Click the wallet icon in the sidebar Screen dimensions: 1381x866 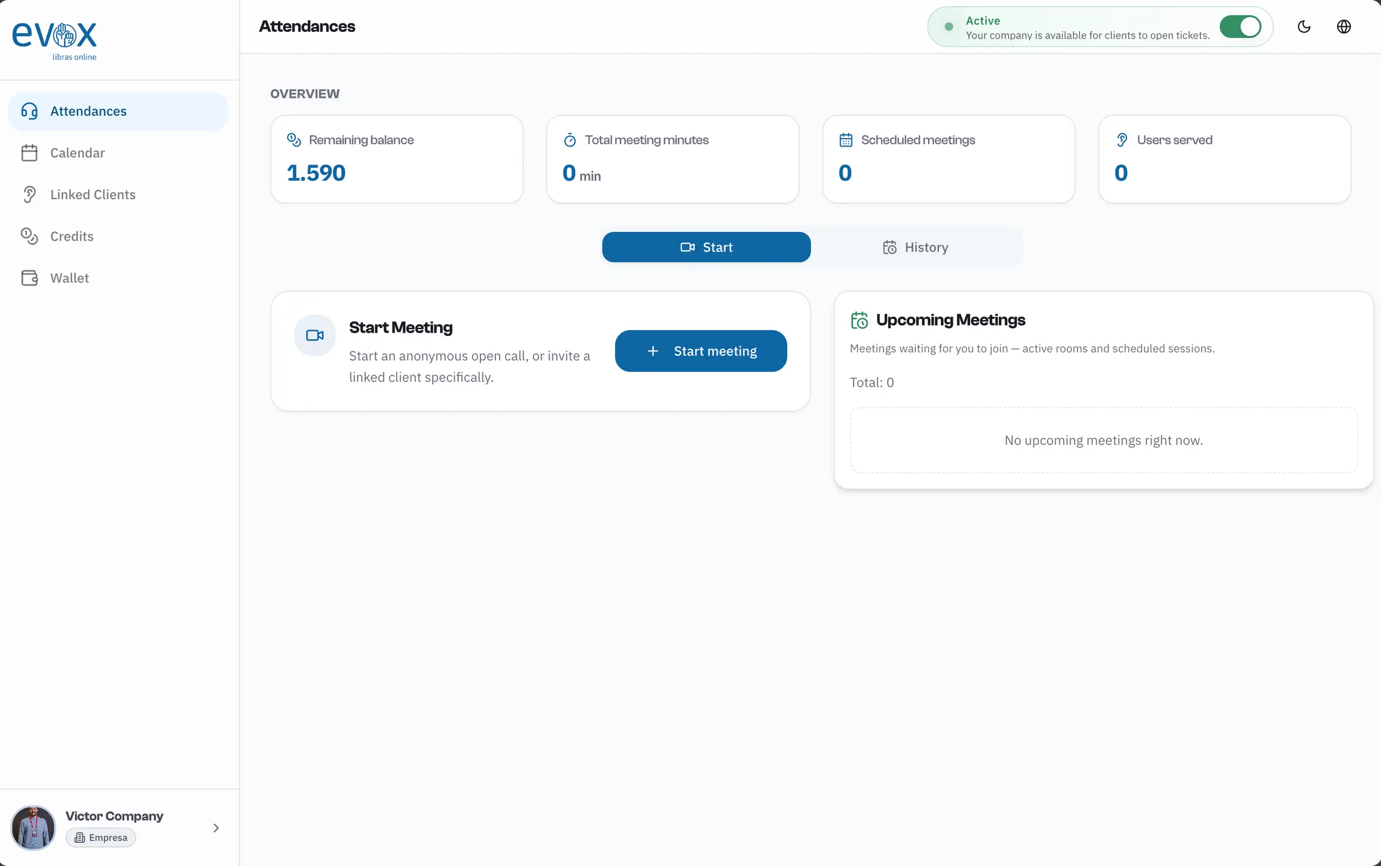pyautogui.click(x=29, y=278)
